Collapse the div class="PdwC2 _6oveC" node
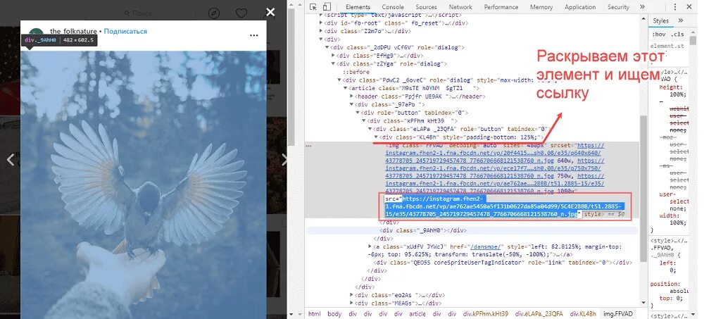Viewport: 704px width, 319px height. (339, 80)
